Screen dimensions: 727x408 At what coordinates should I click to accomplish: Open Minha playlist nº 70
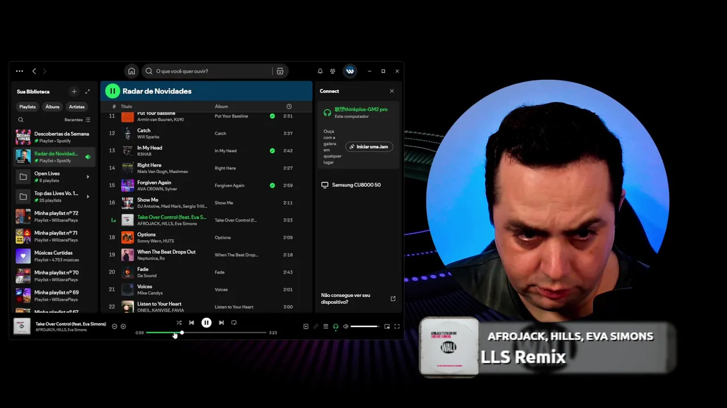(x=55, y=276)
